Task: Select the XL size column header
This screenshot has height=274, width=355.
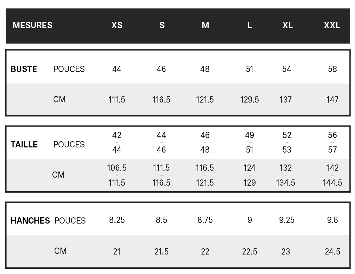Action: [288, 25]
